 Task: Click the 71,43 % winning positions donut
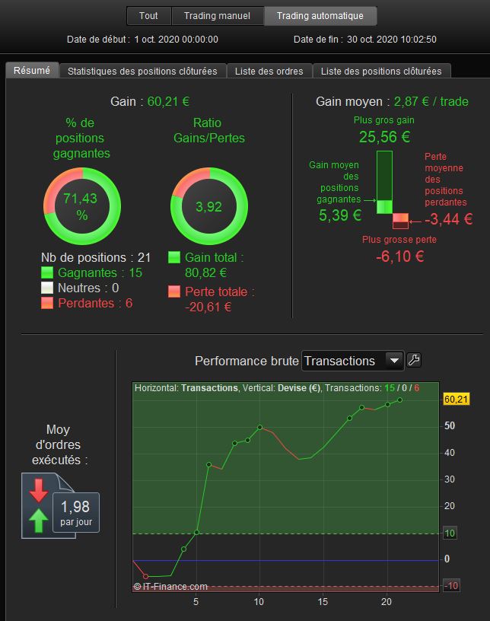click(82, 206)
